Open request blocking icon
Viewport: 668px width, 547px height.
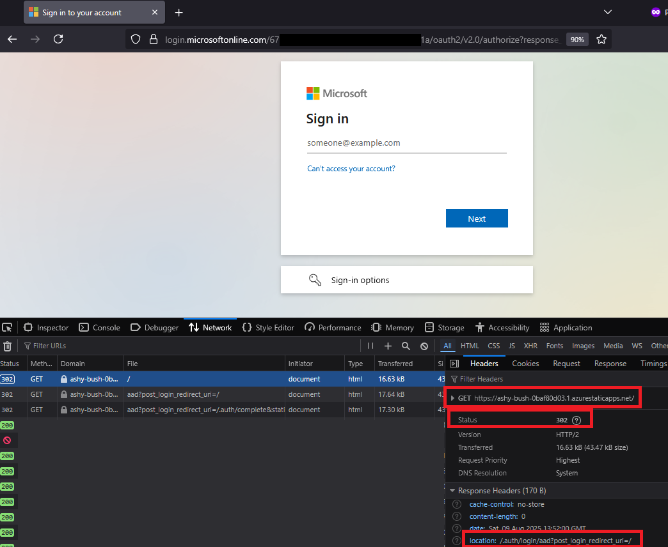(424, 346)
